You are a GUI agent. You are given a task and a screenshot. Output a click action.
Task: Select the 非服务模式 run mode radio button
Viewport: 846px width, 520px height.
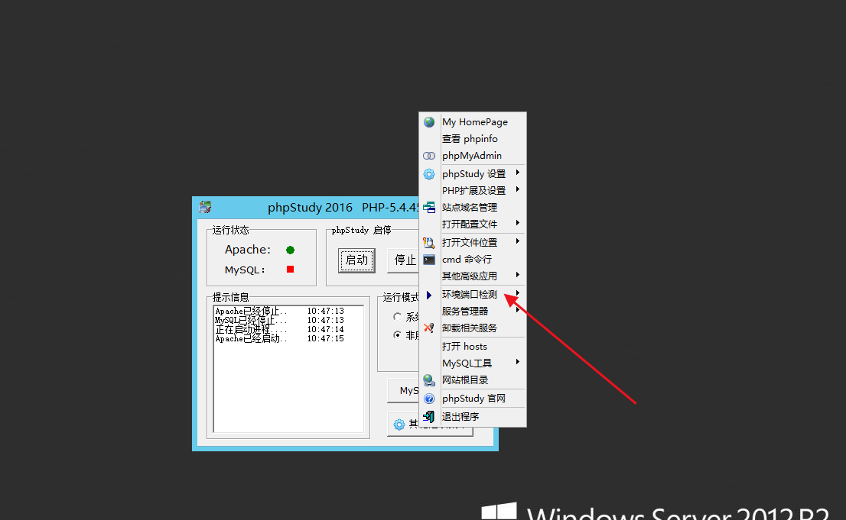point(397,334)
